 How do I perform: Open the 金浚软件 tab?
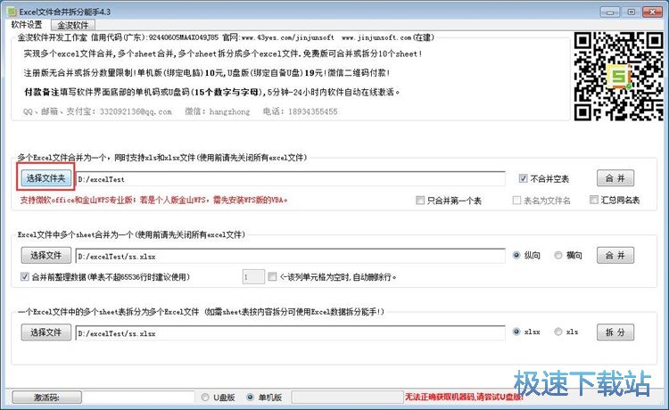tap(72, 25)
